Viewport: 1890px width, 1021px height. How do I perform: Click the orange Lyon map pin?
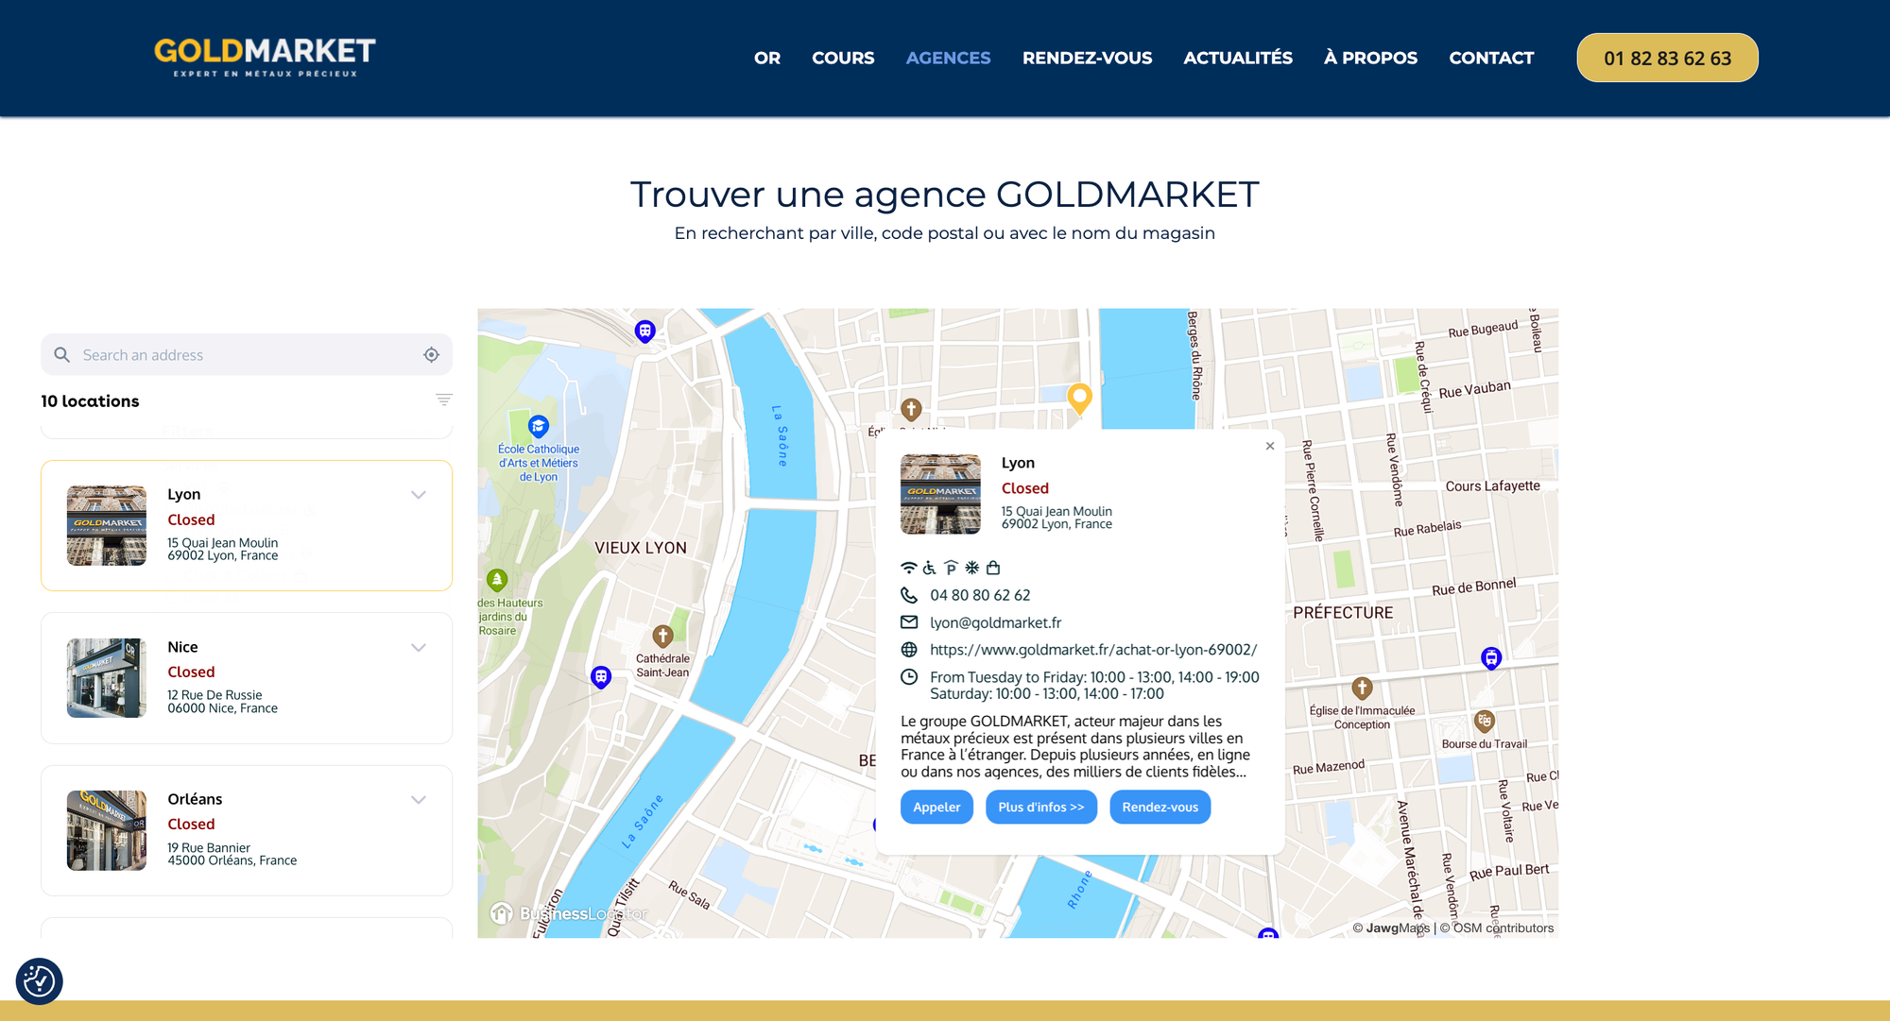(x=1079, y=398)
